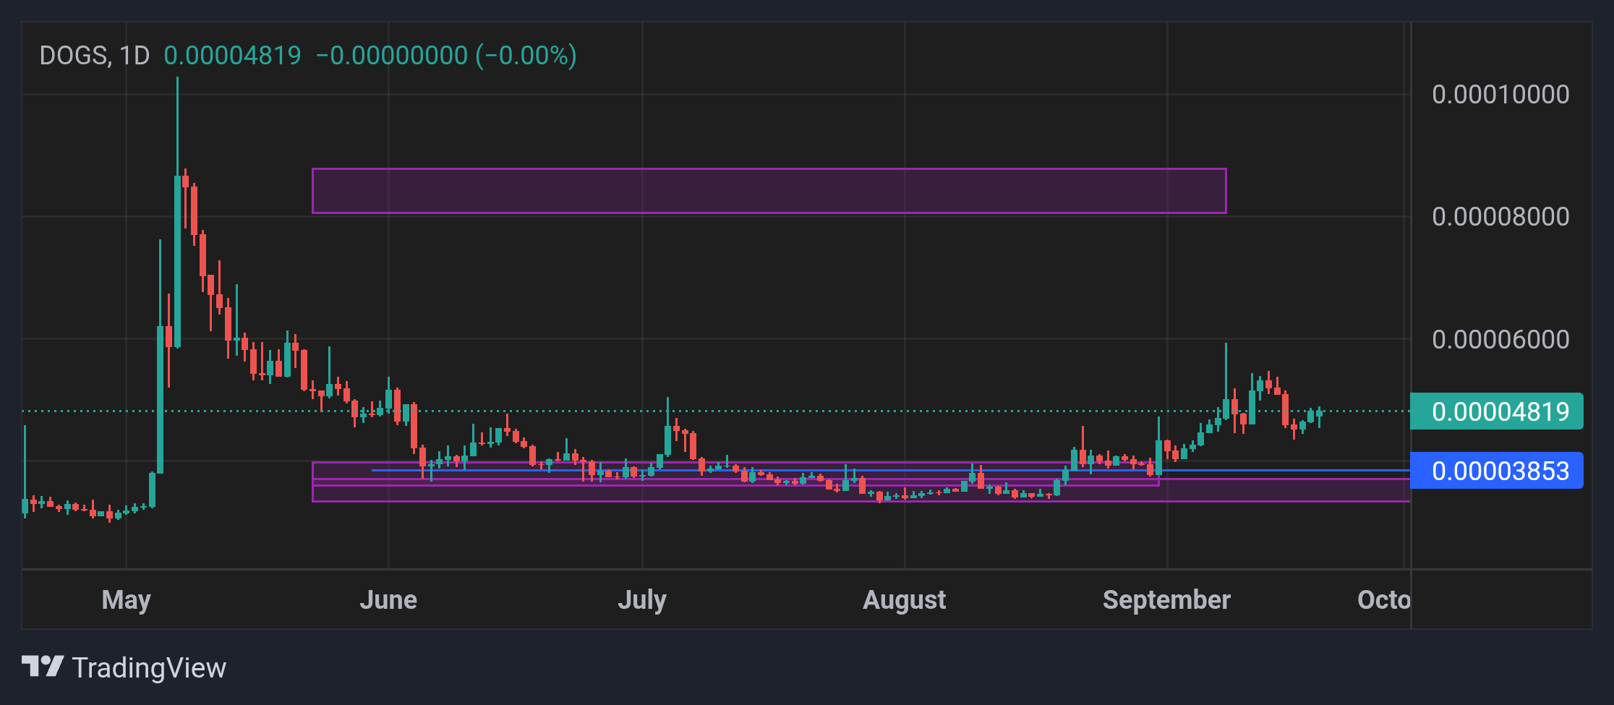Open the TradingView text link
This screenshot has width=1614, height=705.
(149, 667)
